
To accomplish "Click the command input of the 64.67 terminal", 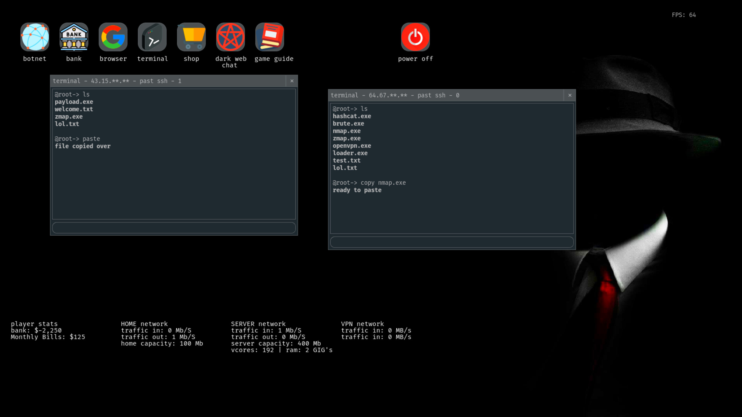I will tap(451, 242).
